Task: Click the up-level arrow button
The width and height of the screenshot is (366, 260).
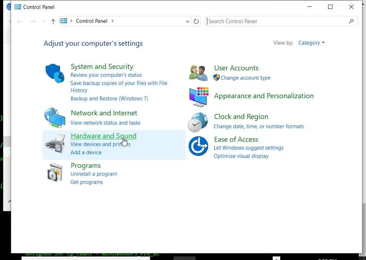Action: [x=53, y=21]
